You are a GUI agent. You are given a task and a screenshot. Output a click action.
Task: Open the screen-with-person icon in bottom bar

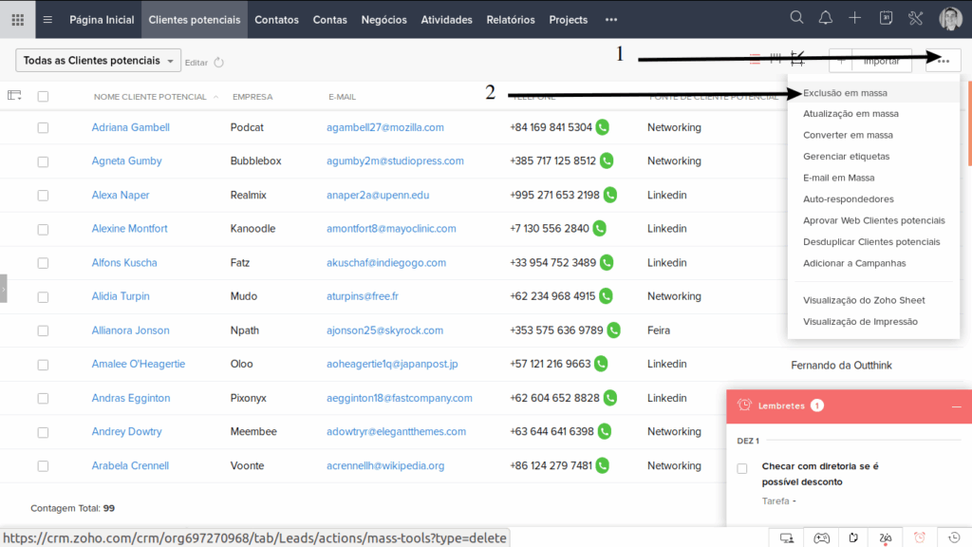pos(787,538)
